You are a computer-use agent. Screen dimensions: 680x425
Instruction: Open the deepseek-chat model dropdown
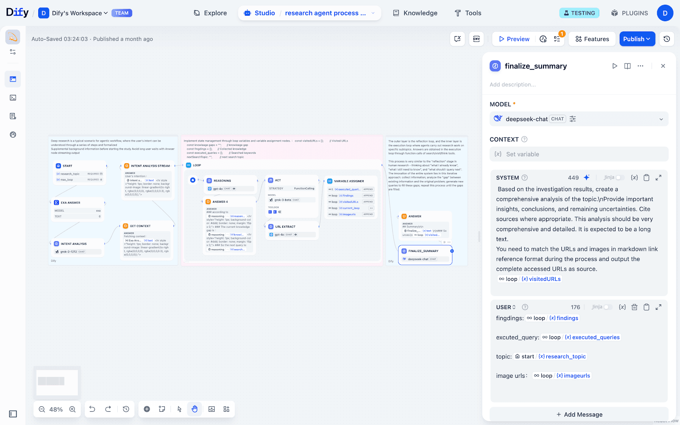point(578,119)
